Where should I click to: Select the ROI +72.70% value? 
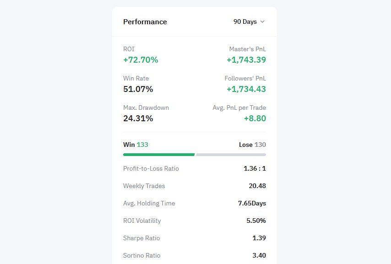(x=141, y=60)
